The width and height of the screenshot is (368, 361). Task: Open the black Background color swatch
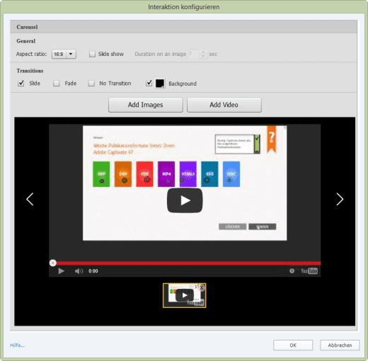click(x=160, y=84)
